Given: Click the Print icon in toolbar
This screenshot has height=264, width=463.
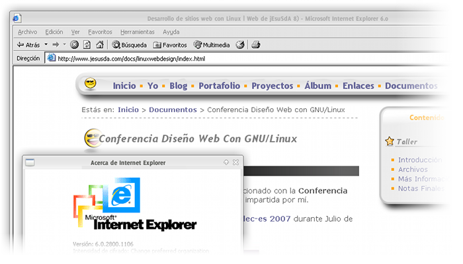Looking at the screenshot, I should coord(256,45).
